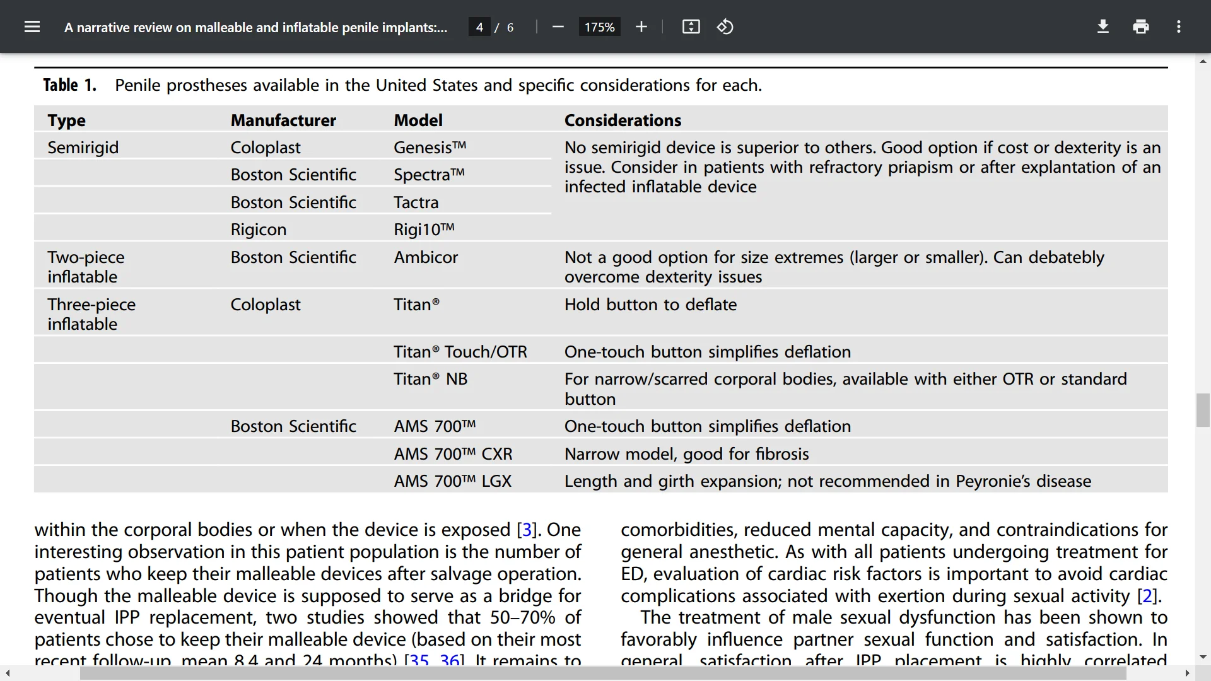Select the page number field showing 4
The image size is (1211, 681).
point(480,26)
